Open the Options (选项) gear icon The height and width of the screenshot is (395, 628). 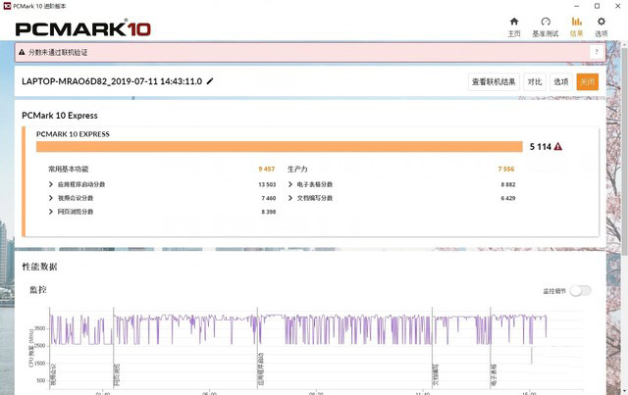click(602, 26)
